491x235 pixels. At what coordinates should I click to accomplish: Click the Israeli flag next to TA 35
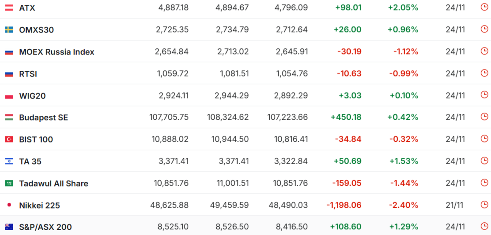click(x=9, y=161)
